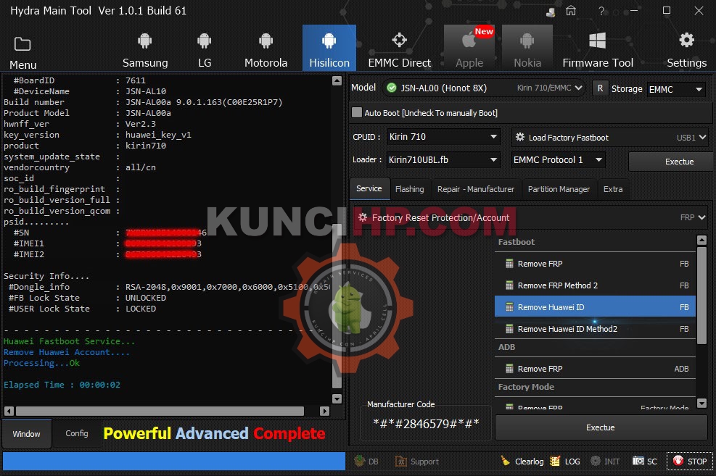Viewport: 716px width, 476px height.
Task: Click the "Elapsed Time : 00:00:02" log line
Action: pos(62,385)
